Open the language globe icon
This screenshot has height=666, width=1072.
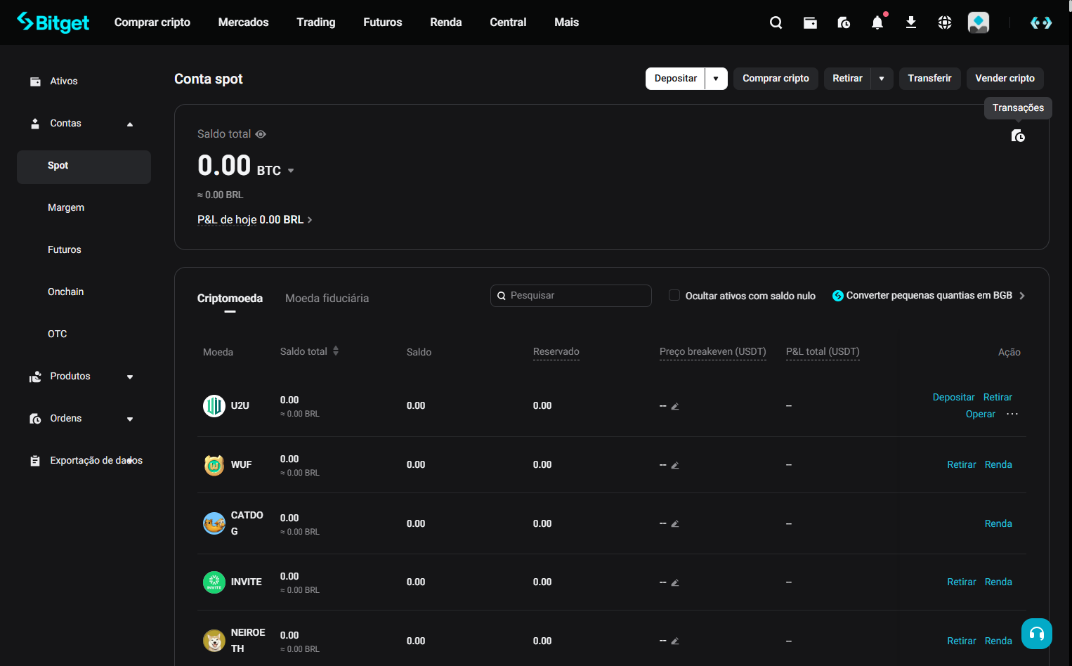pyautogui.click(x=945, y=22)
